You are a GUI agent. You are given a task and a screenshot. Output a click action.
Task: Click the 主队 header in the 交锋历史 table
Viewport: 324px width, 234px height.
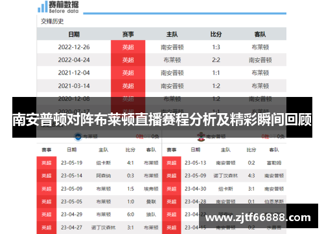pos(172,34)
